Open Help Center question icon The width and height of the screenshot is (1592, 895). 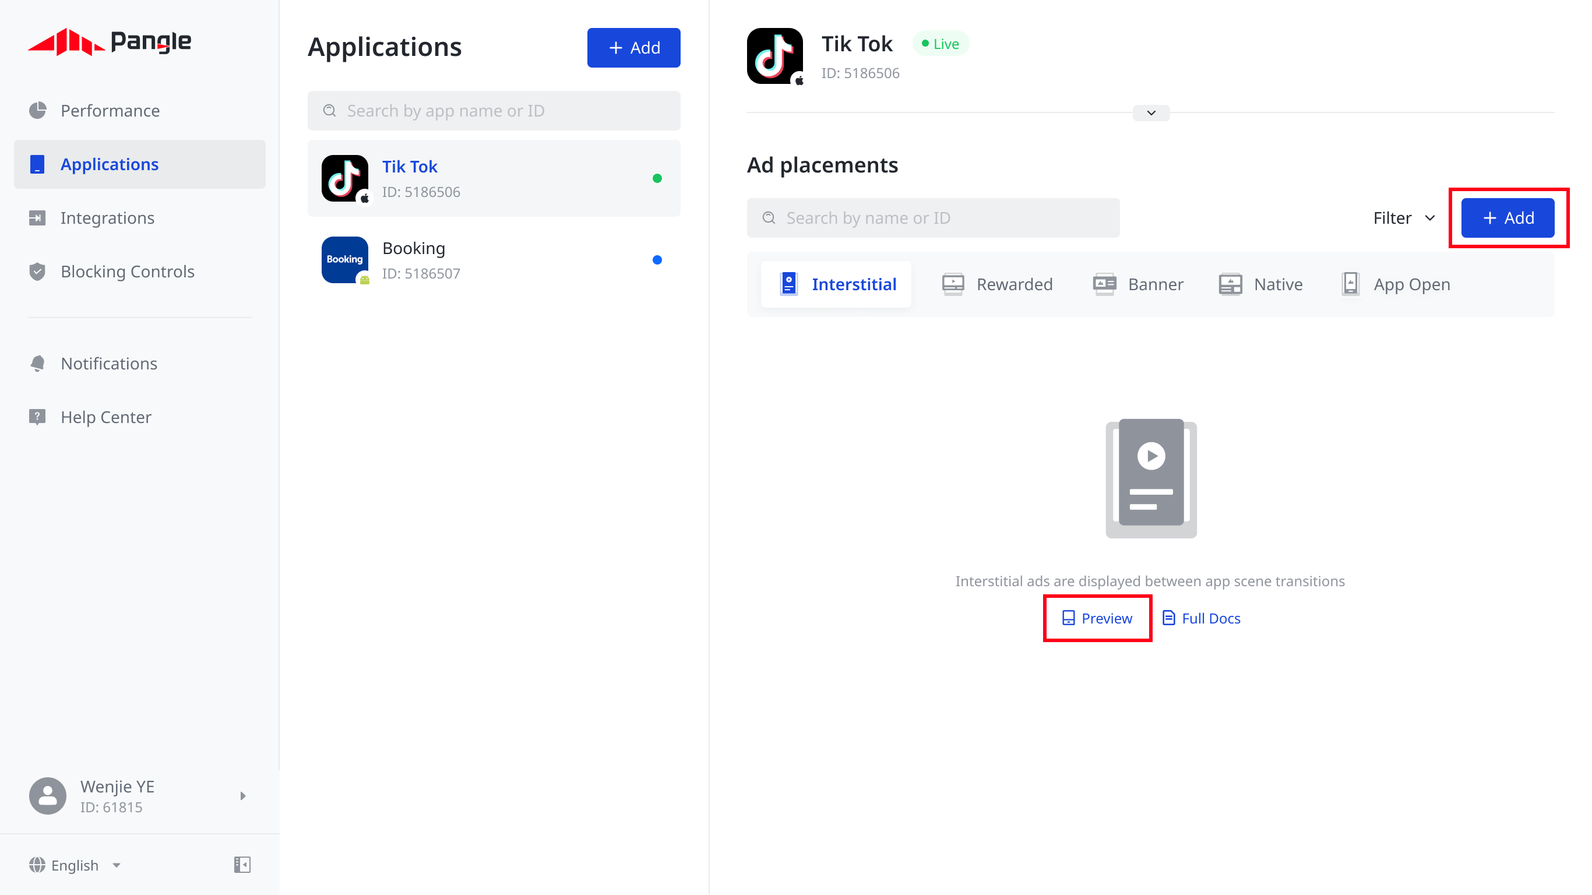coord(38,417)
